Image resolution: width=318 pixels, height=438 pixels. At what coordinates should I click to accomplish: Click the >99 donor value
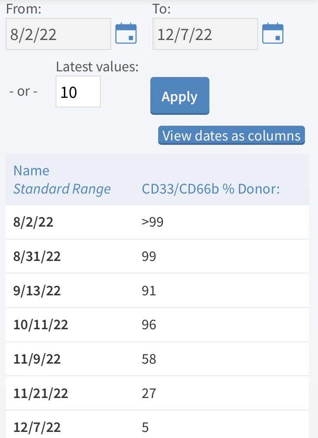(152, 222)
